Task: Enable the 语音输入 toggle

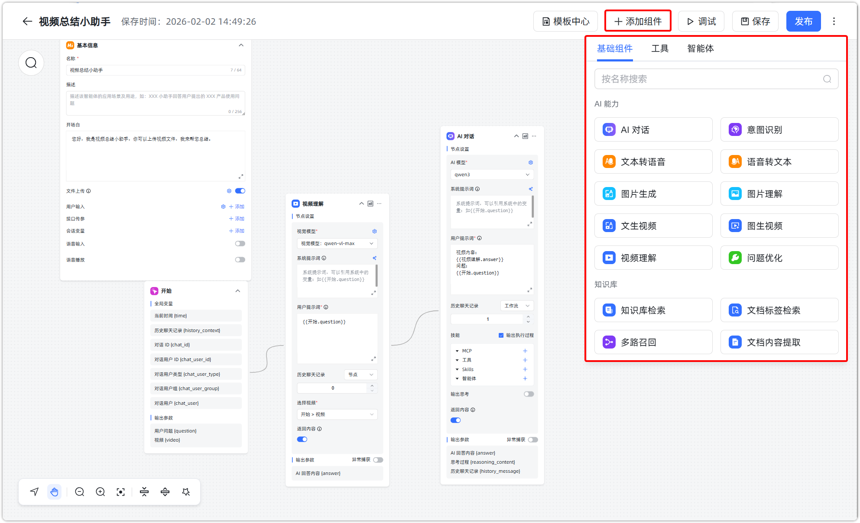Action: [240, 244]
